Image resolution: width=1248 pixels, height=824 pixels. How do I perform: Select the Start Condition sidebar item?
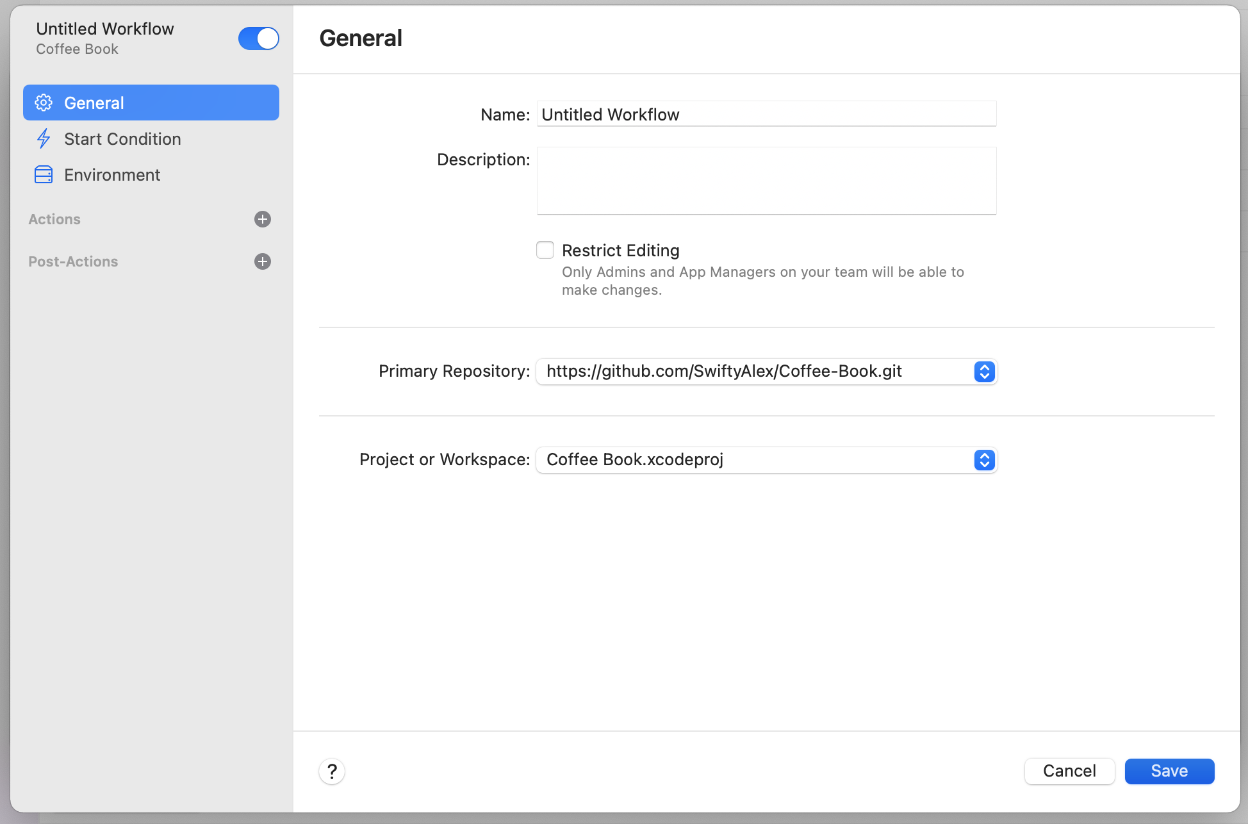point(122,139)
